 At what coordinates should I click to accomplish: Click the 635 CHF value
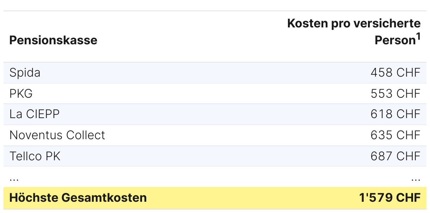(395, 135)
